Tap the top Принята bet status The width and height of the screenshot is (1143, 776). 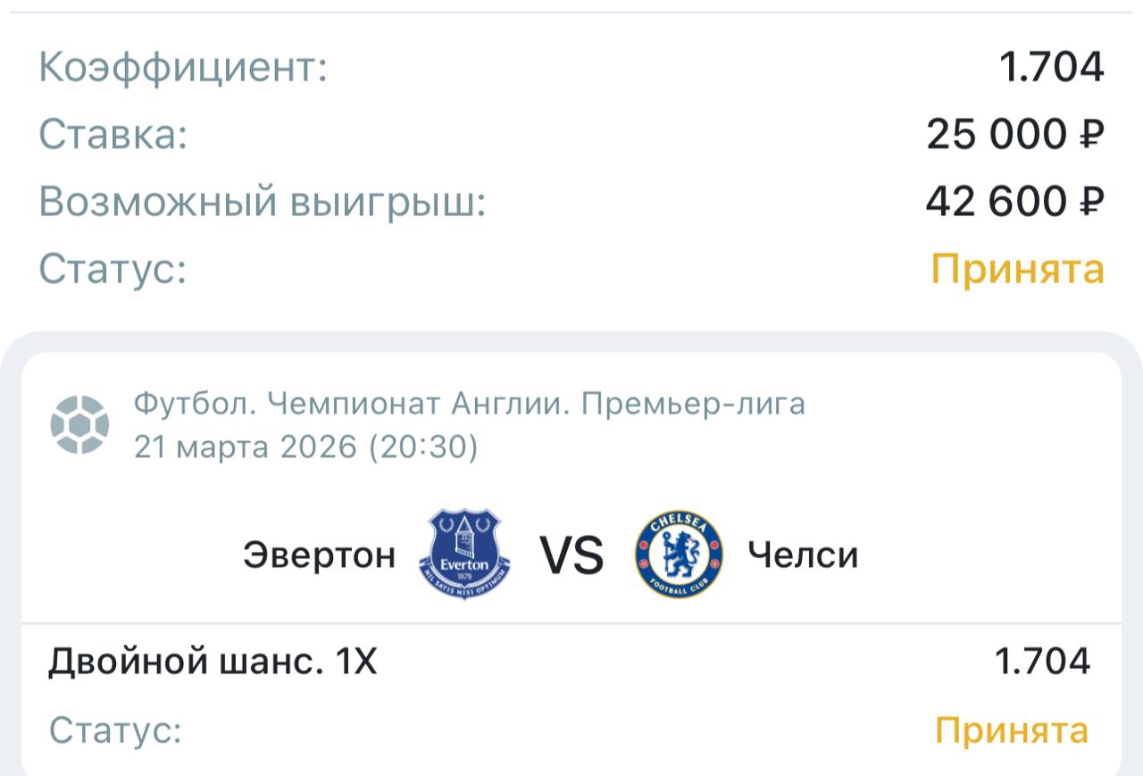click(1018, 269)
